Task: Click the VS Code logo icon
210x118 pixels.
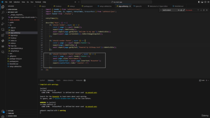Action: [x=2, y=2]
